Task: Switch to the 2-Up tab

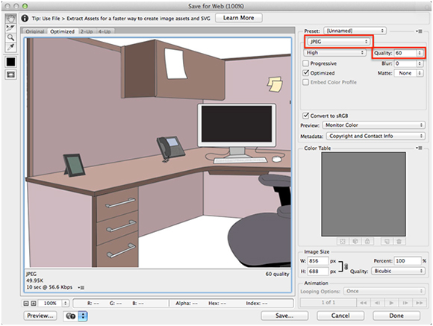Action: [87, 31]
